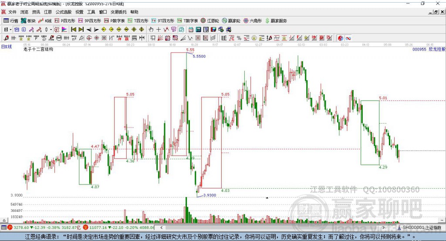Click the Shanghai index value 3278.60
The image size is (446, 241).
[x=21, y=228]
